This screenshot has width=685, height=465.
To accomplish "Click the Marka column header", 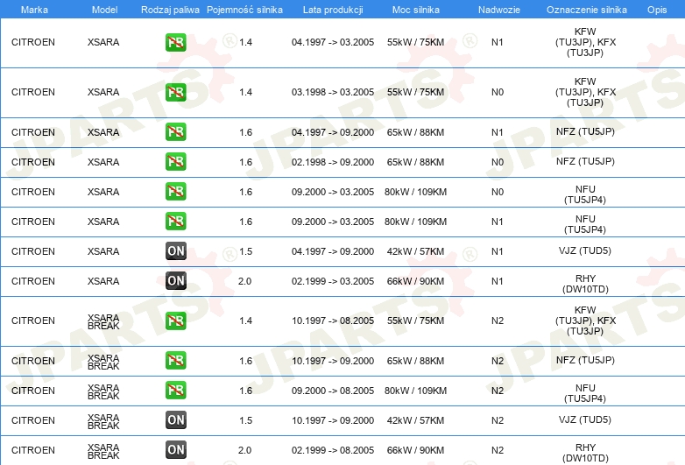I will (34, 10).
